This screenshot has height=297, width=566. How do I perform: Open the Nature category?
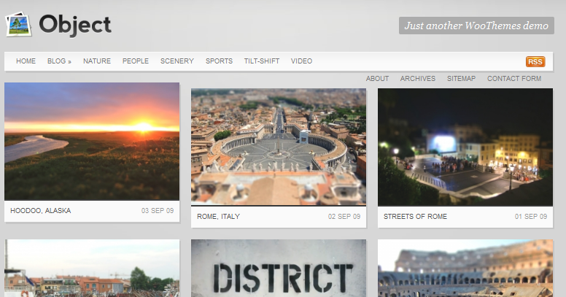click(97, 61)
